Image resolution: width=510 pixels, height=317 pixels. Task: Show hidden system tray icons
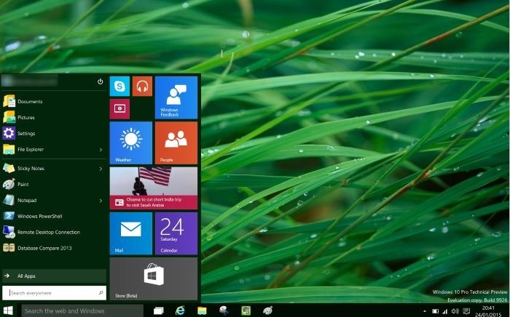click(425, 311)
